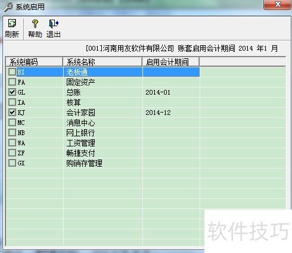Disable the KJ 会计家园 checkbox
The image size is (292, 253).
coord(12,113)
